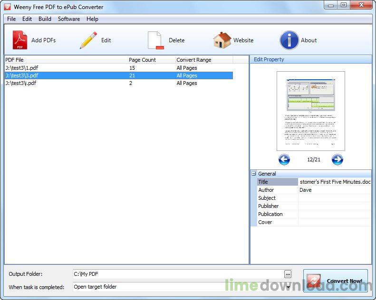Screen dimensions: 376x300
Task: Select J:\test3\1.pdf in the file list
Action: (x=119, y=68)
